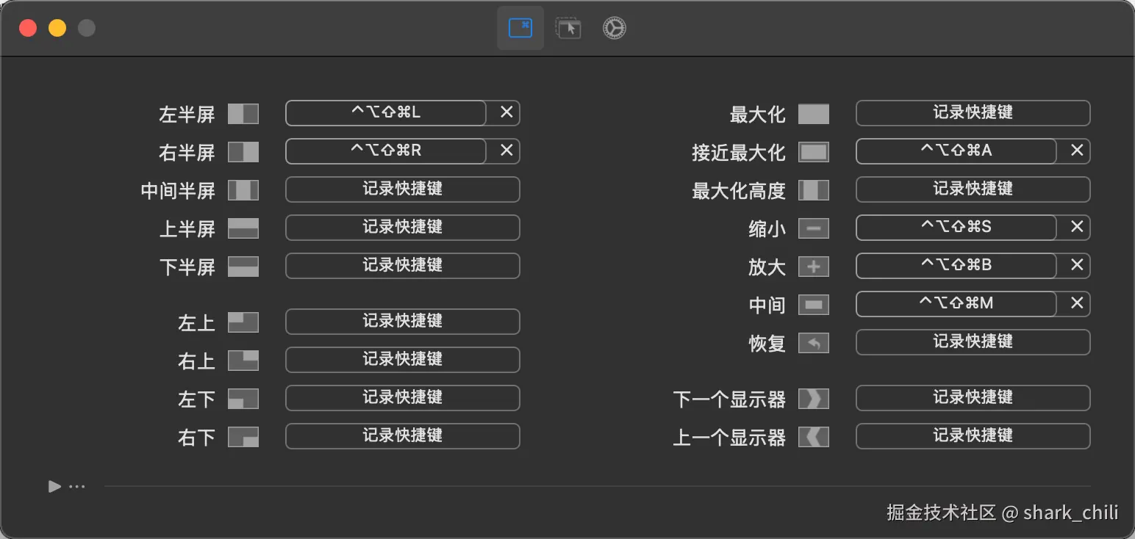Click the next display (下一个显示器) icon
The height and width of the screenshot is (539, 1135).
click(x=813, y=399)
